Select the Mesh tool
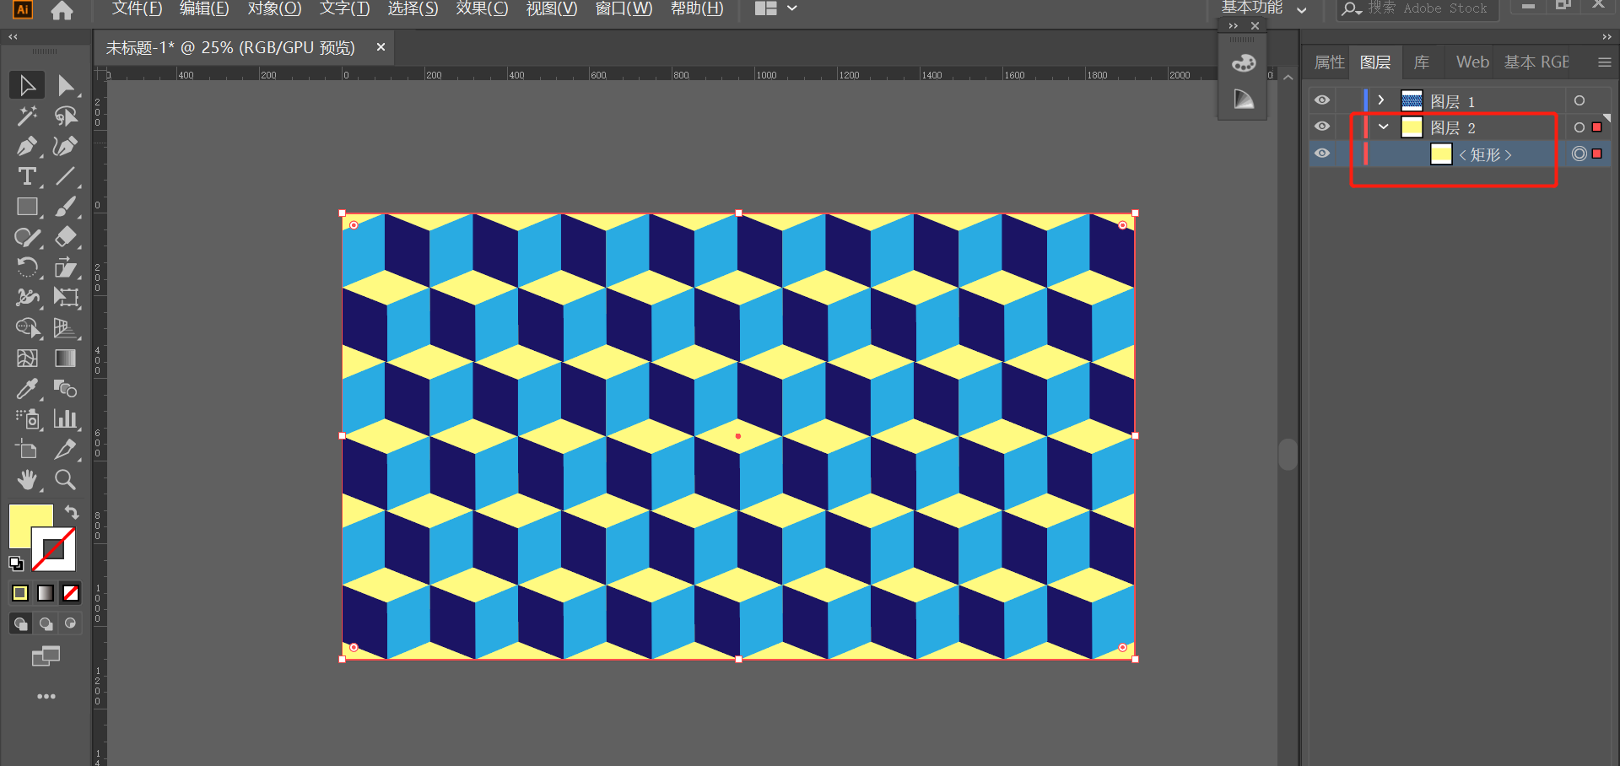This screenshot has width=1620, height=766. click(x=27, y=358)
